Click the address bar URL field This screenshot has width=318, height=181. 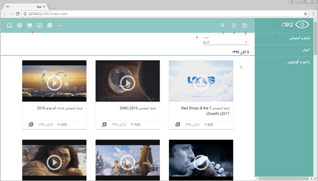165,14
